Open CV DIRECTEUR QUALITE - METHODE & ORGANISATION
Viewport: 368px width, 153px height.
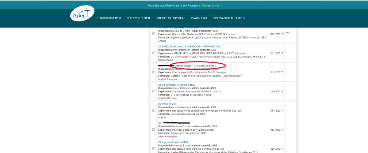tap(189, 47)
